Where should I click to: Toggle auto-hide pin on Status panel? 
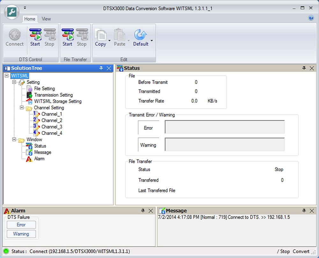click(x=304, y=68)
